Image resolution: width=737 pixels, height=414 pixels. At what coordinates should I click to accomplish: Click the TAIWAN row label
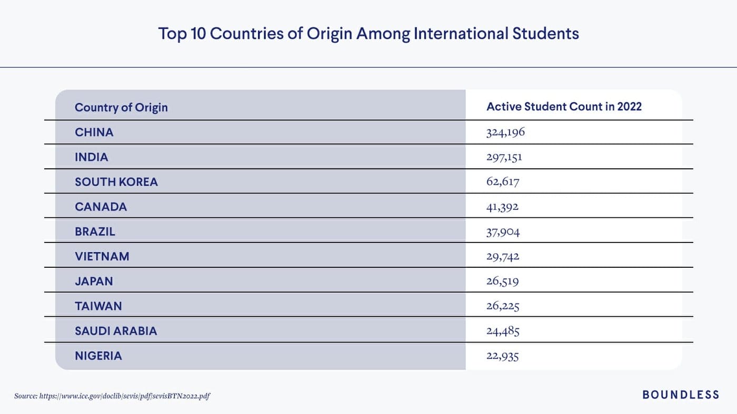(x=98, y=306)
